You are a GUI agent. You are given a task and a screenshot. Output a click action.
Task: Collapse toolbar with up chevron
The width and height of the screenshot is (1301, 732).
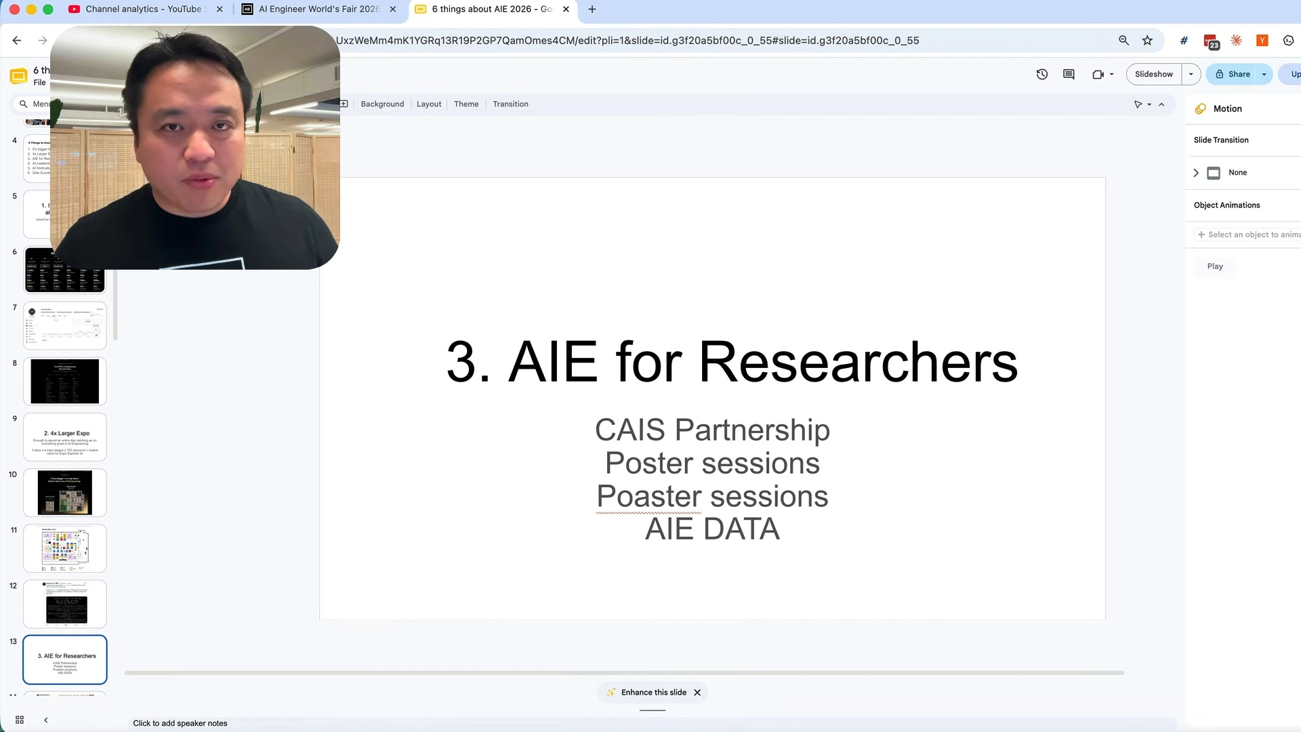pyautogui.click(x=1161, y=104)
